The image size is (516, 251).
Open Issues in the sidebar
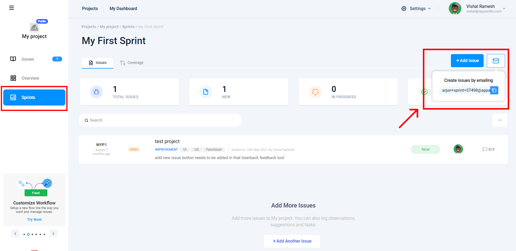28,59
